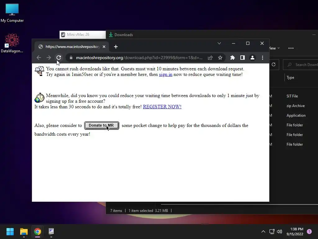The image size is (318, 239).
Task: Follow the 'sign in' link
Action: tap(166, 74)
